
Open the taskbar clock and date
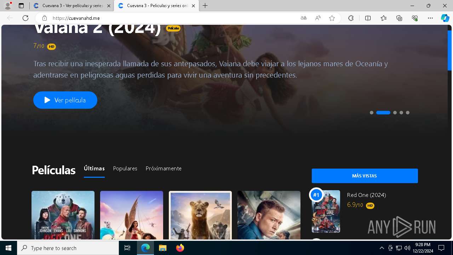click(x=423, y=248)
